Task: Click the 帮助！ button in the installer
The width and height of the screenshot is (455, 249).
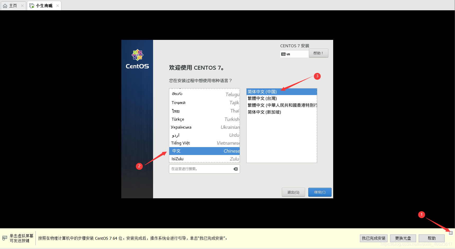Action: pyautogui.click(x=318, y=53)
